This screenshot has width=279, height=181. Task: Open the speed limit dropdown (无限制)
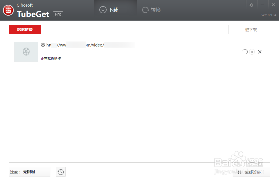point(29,172)
